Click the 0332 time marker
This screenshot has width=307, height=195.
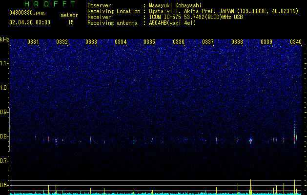[x=62, y=41]
